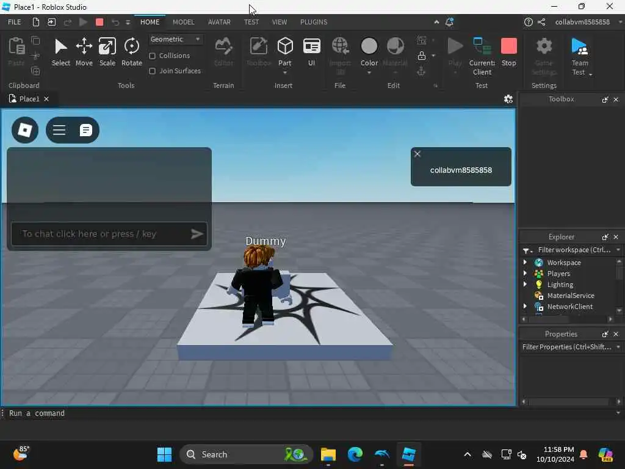Switch to the MODEL tab

183,22
